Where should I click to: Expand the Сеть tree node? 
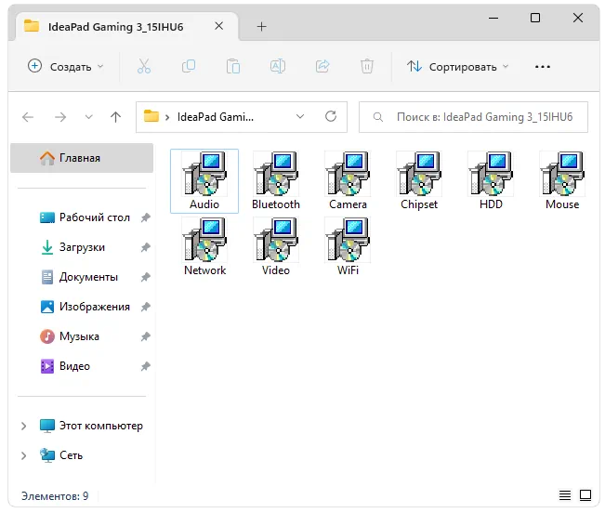coord(23,455)
